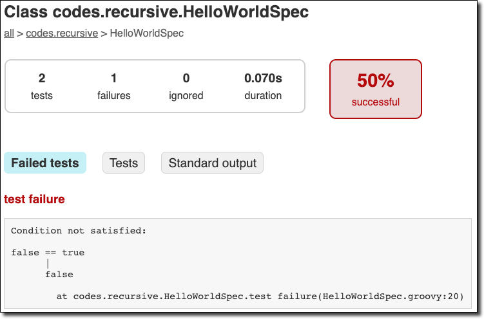484x319 pixels.
Task: Click the "successful" label in the red box
Action: [x=375, y=102]
